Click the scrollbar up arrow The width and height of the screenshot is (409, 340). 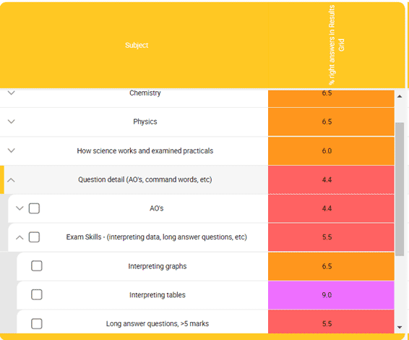(400, 96)
